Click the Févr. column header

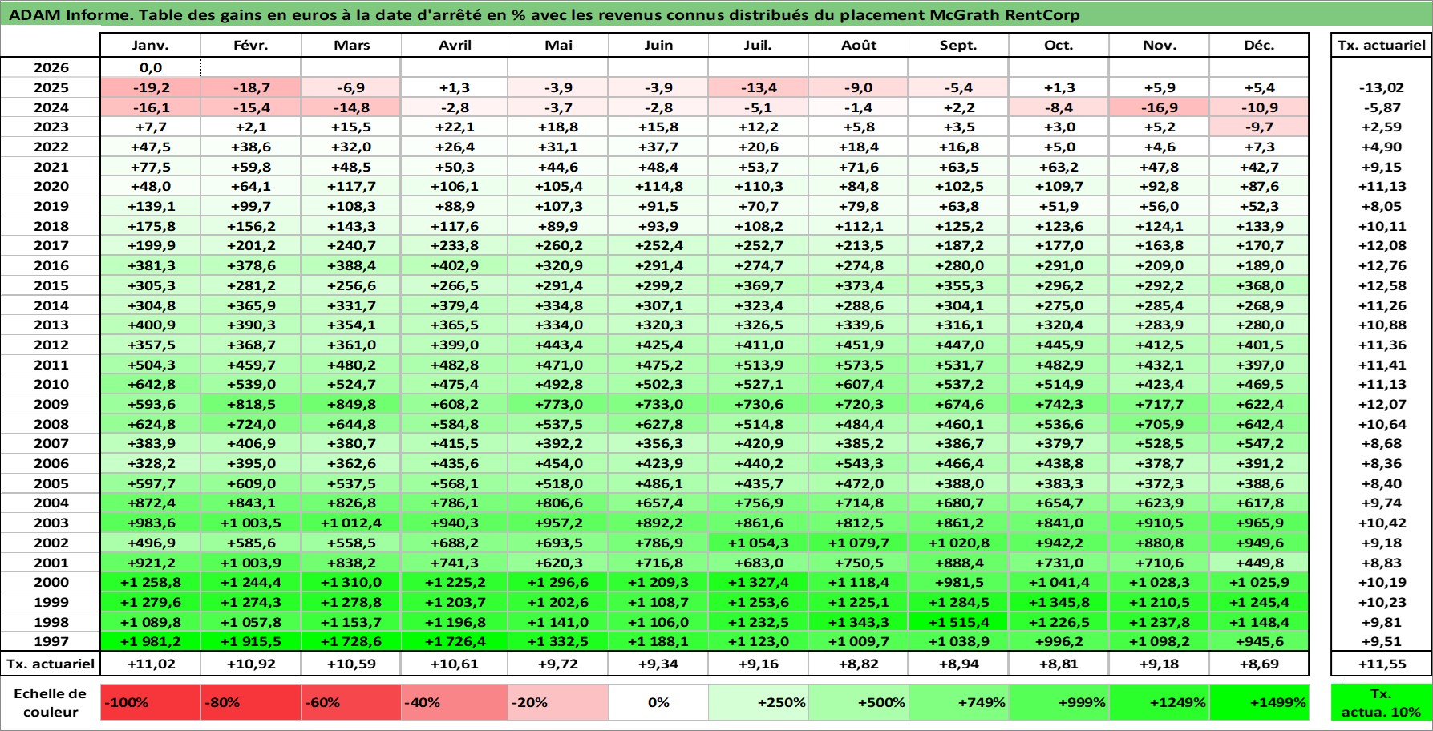251,45
